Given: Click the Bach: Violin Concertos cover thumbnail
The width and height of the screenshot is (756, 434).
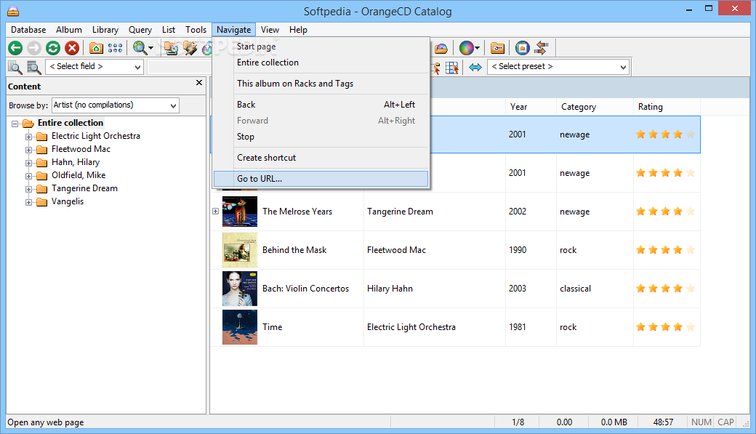Looking at the screenshot, I should click(240, 289).
